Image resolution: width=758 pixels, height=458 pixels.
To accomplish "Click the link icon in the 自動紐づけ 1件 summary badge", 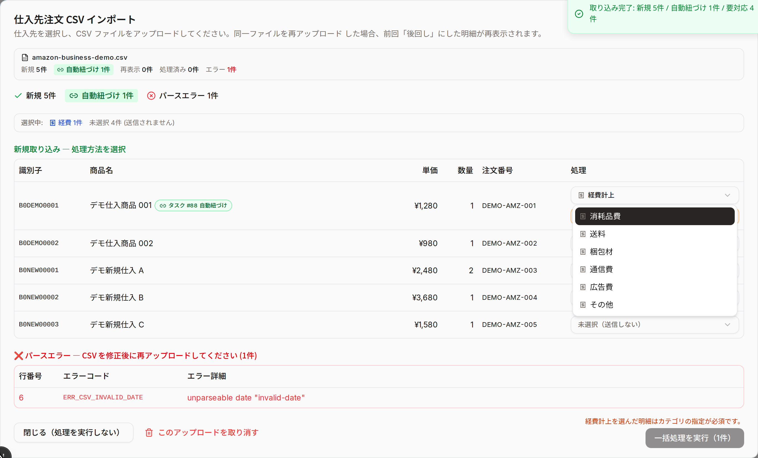I will pyautogui.click(x=60, y=70).
